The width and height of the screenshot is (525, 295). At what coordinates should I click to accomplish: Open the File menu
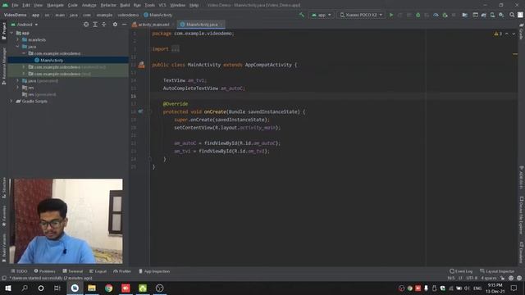coord(15,5)
